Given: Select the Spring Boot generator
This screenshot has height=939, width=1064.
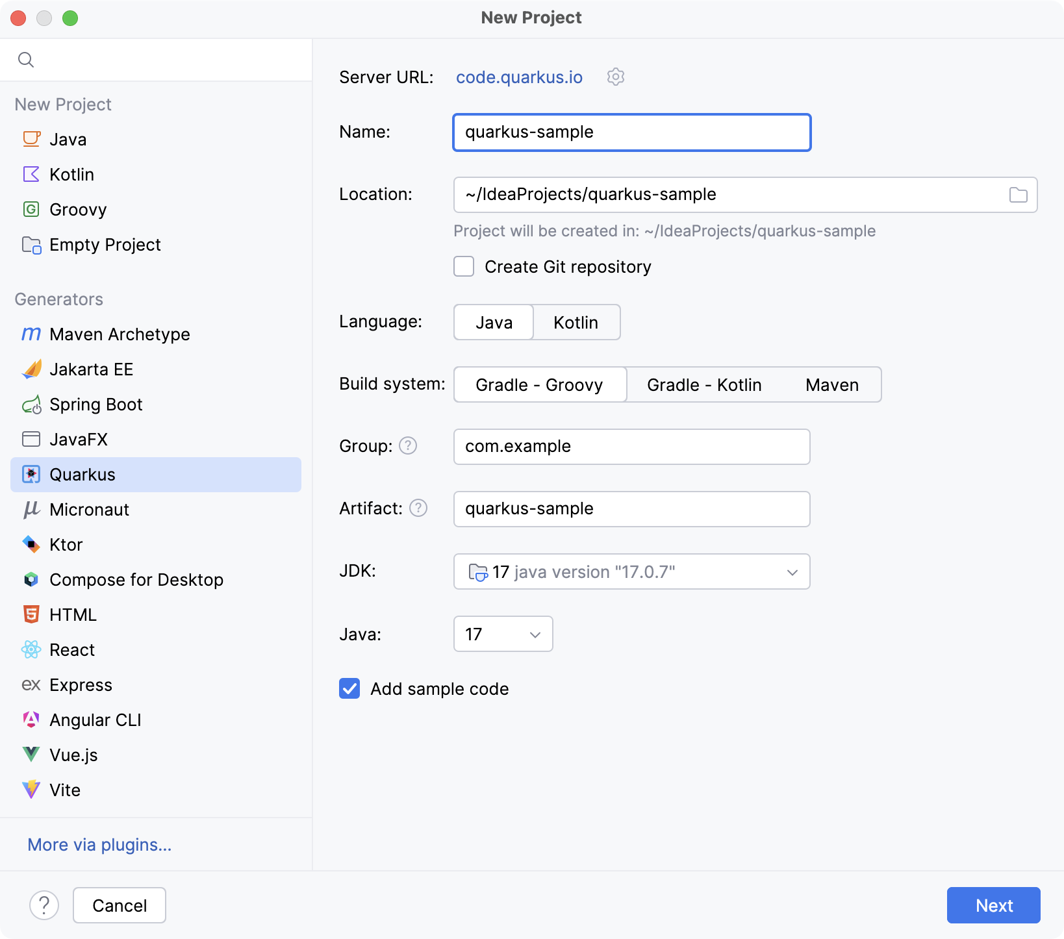Looking at the screenshot, I should [95, 405].
